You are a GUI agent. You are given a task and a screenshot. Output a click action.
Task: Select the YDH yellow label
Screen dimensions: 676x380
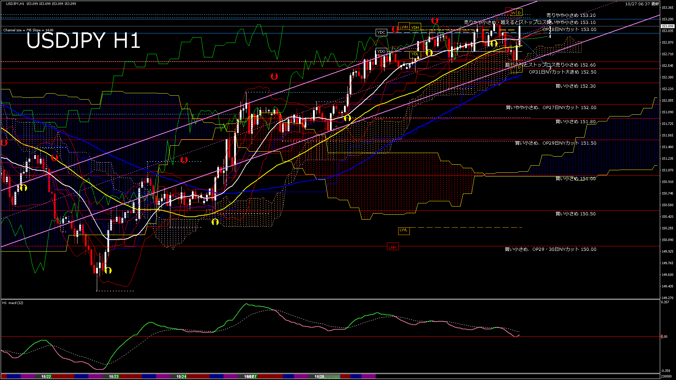point(415,27)
